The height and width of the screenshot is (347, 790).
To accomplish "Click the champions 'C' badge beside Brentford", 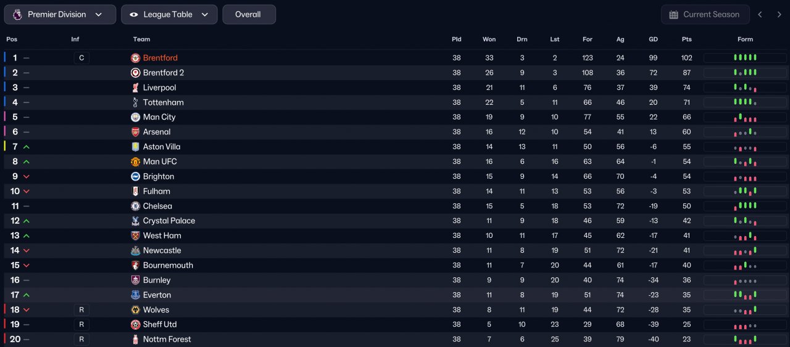I will [x=81, y=58].
